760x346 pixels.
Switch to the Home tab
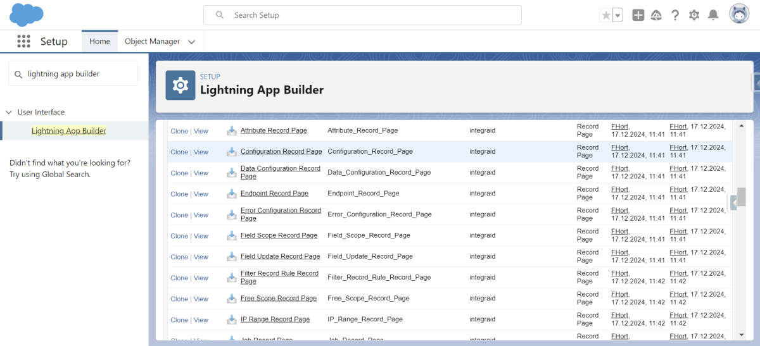click(x=99, y=41)
